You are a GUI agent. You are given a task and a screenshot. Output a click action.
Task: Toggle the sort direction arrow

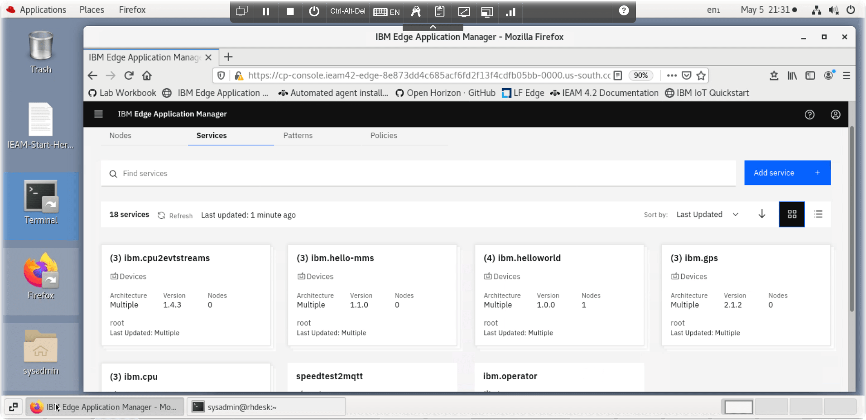pos(762,214)
